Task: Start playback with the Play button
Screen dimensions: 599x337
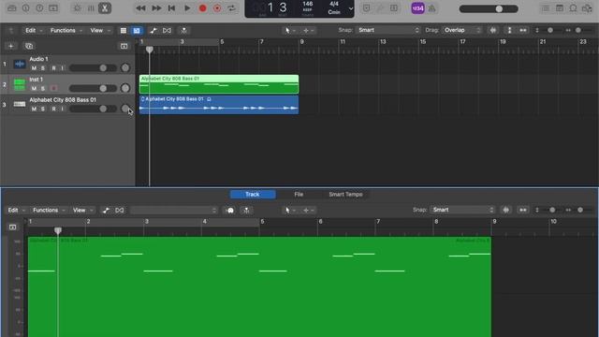Action: [187, 8]
